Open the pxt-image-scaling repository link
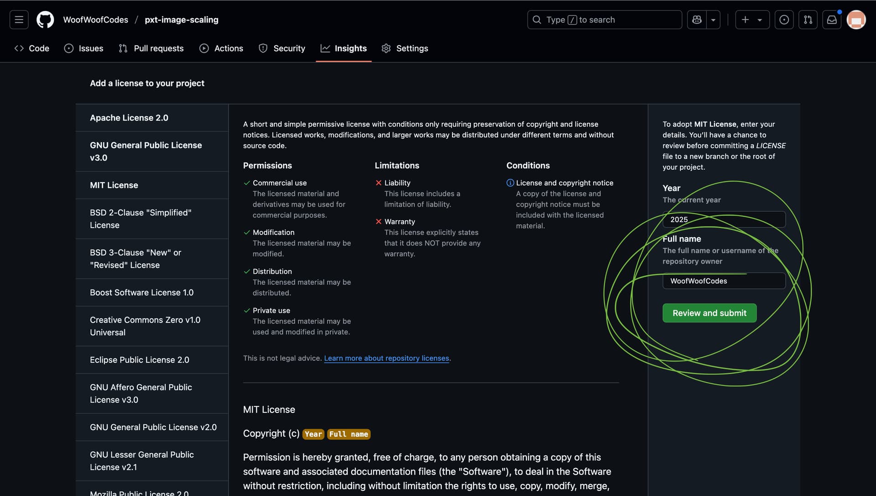This screenshot has height=496, width=876. (x=182, y=20)
